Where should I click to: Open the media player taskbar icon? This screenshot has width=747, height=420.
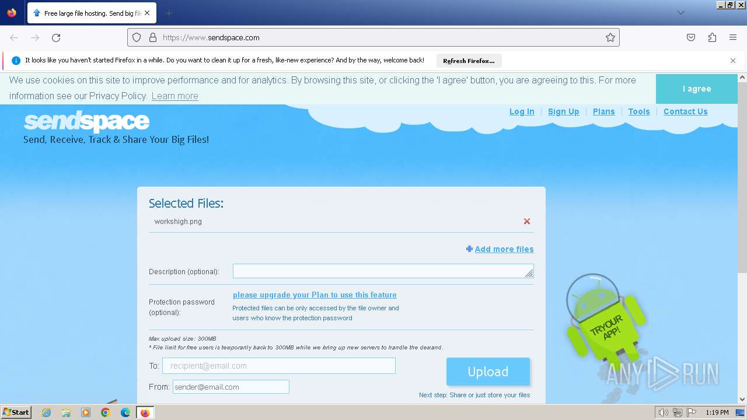[86, 412]
